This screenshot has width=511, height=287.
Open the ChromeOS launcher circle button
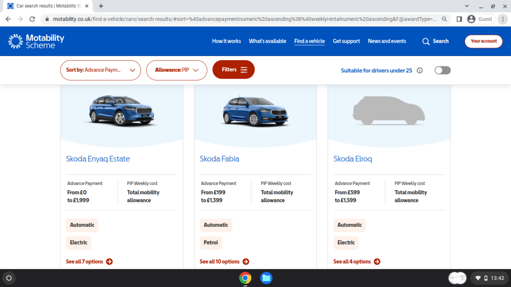pyautogui.click(x=9, y=278)
